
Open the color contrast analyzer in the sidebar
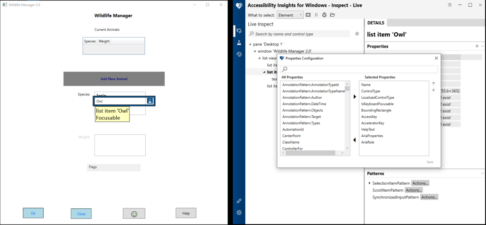pos(239,54)
